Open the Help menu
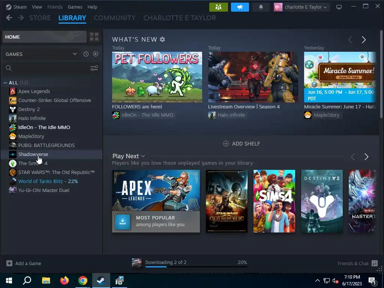This screenshot has height=288, width=384. click(x=92, y=7)
